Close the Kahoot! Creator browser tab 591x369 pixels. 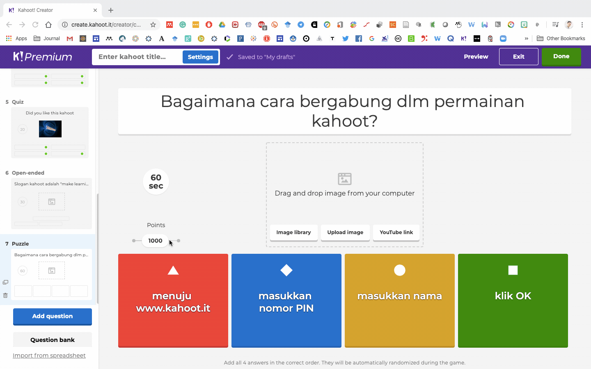pos(95,10)
